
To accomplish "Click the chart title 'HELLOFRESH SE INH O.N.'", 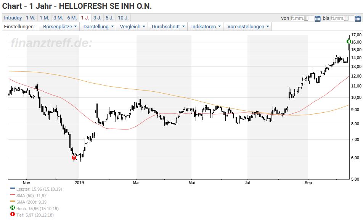I will coord(105,6).
